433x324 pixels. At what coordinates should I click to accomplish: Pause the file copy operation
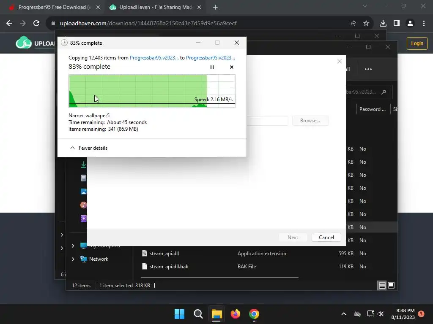tap(212, 67)
